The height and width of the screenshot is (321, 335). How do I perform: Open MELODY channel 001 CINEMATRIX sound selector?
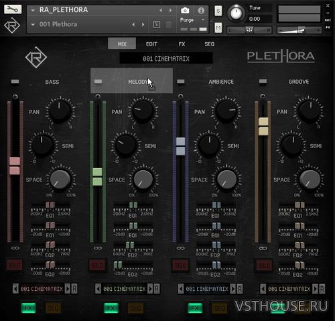[124, 289]
